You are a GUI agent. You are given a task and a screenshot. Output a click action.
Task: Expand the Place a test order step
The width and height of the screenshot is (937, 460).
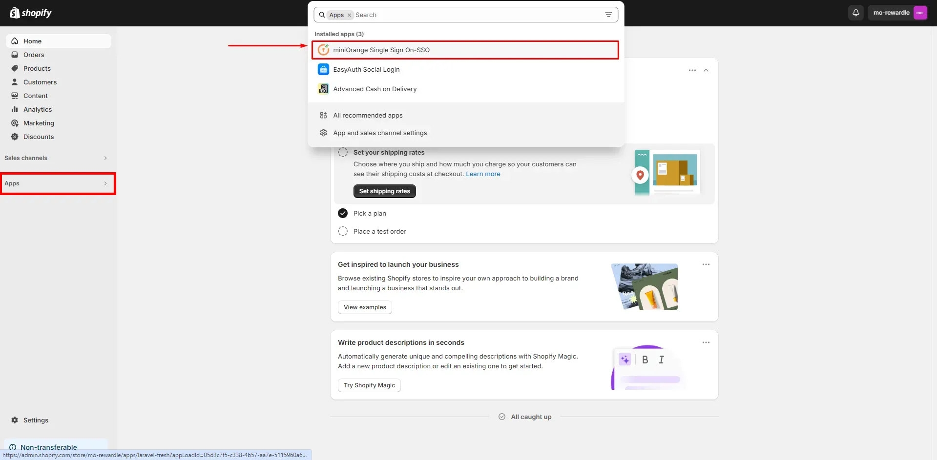(x=380, y=231)
